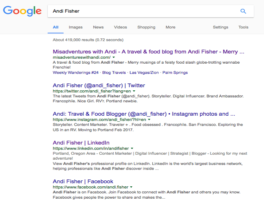Click the https://www.instagram.com/andi_fisher/?hl=en URL text

point(99,120)
